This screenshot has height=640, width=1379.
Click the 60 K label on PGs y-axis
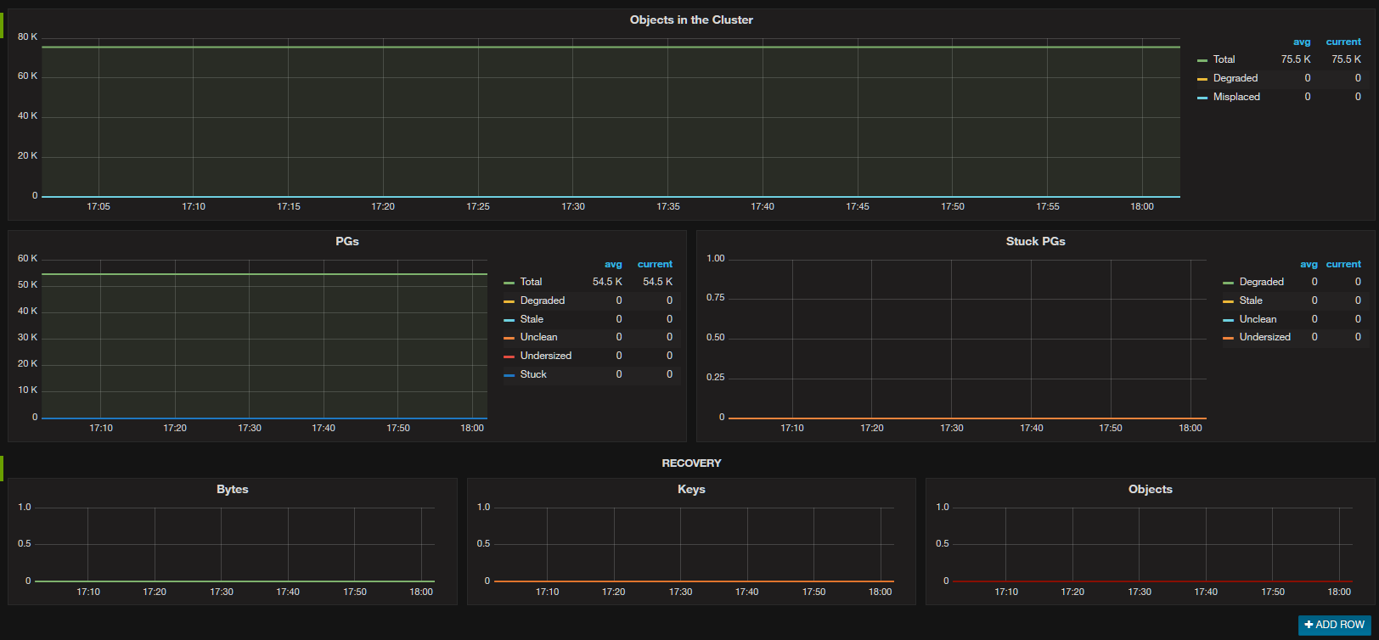28,258
